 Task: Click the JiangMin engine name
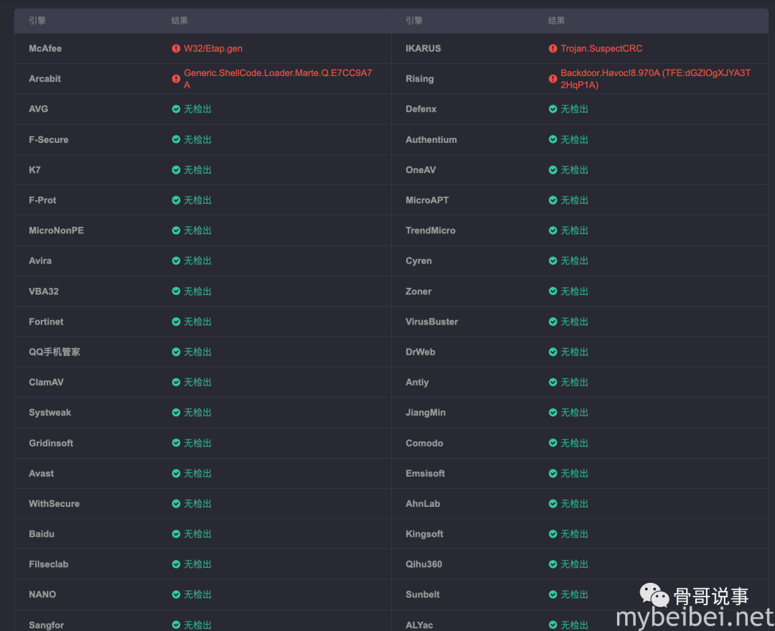coord(426,413)
